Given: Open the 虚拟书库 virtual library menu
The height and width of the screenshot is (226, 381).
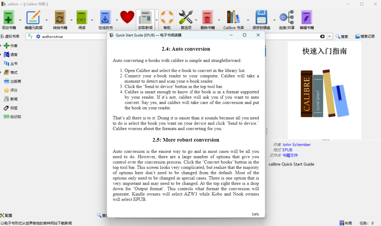Looking at the screenshot, I should point(10,36).
